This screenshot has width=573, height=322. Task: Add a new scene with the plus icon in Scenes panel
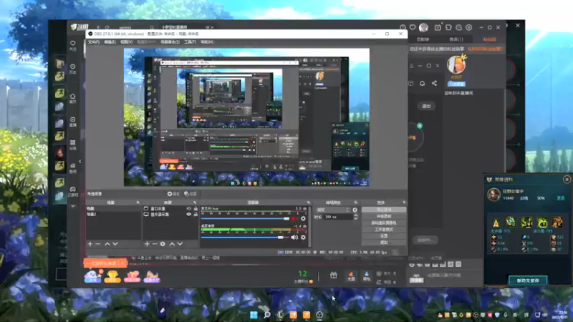pyautogui.click(x=90, y=243)
